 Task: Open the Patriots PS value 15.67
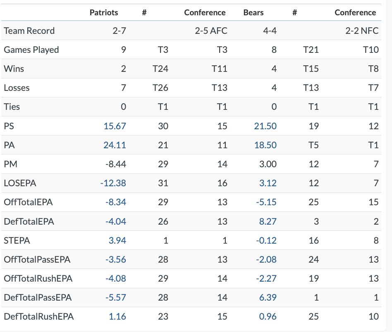coord(115,126)
